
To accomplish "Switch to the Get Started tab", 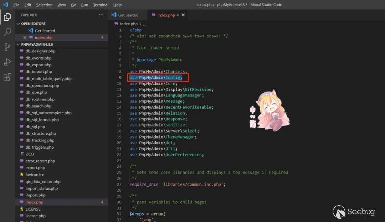I will (128, 15).
